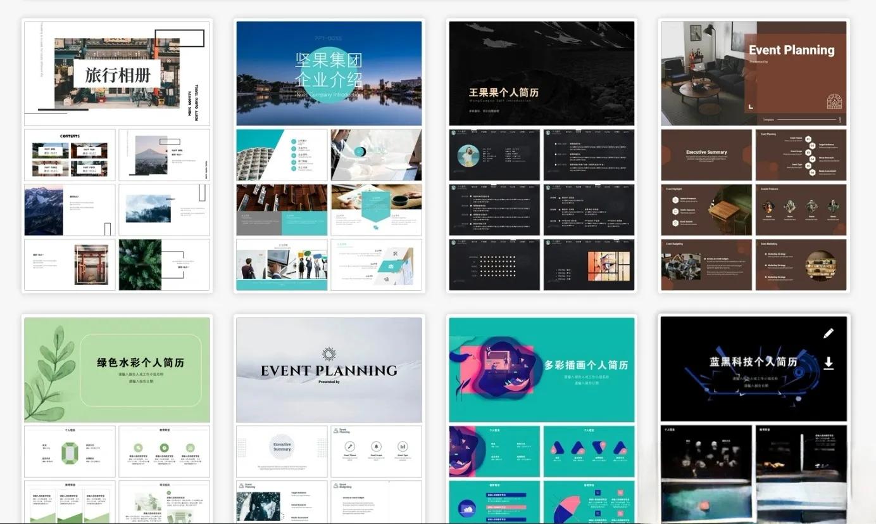The image size is (876, 524).
Task: Open the snowy mountain slide in 旅行相册
Action: tap(70, 210)
